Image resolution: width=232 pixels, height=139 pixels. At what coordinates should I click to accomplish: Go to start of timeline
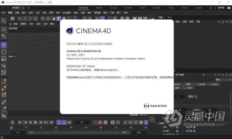(19, 122)
